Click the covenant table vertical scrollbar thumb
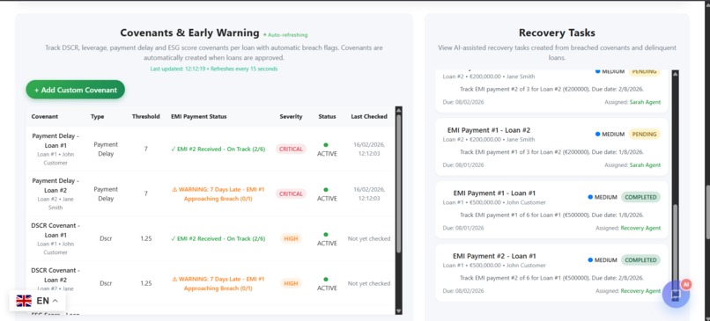This screenshot has width=710, height=321. tap(398, 183)
